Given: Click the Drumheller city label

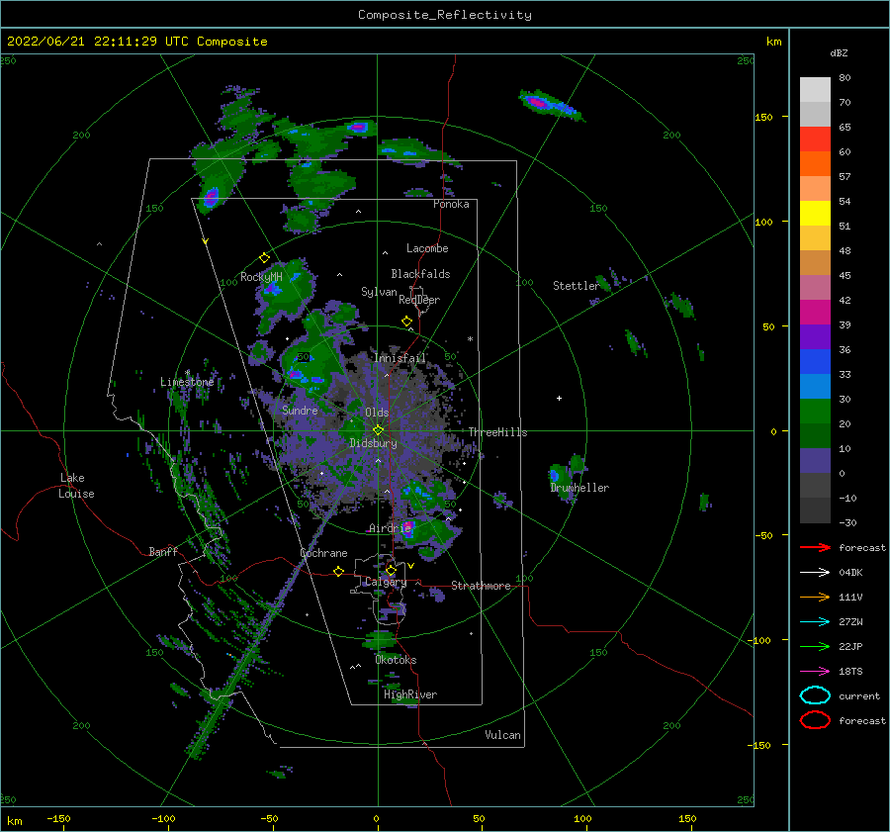Looking at the screenshot, I should point(579,488).
